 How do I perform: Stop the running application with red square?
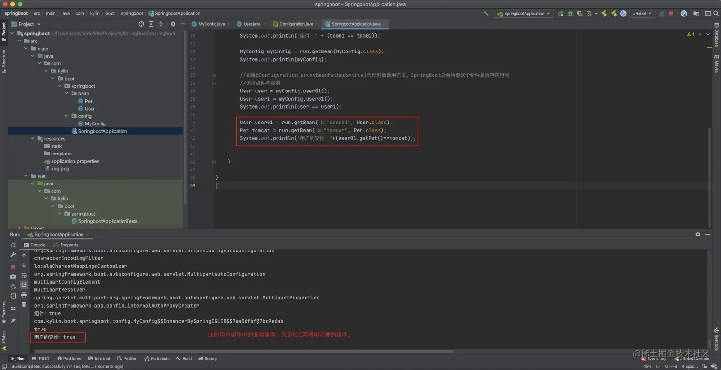point(671,14)
